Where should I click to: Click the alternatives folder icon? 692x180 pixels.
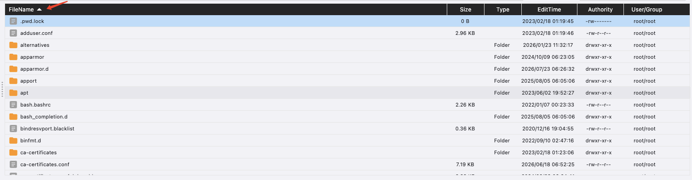13,45
